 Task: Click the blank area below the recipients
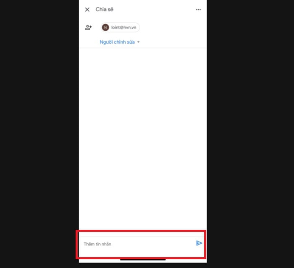point(143,138)
